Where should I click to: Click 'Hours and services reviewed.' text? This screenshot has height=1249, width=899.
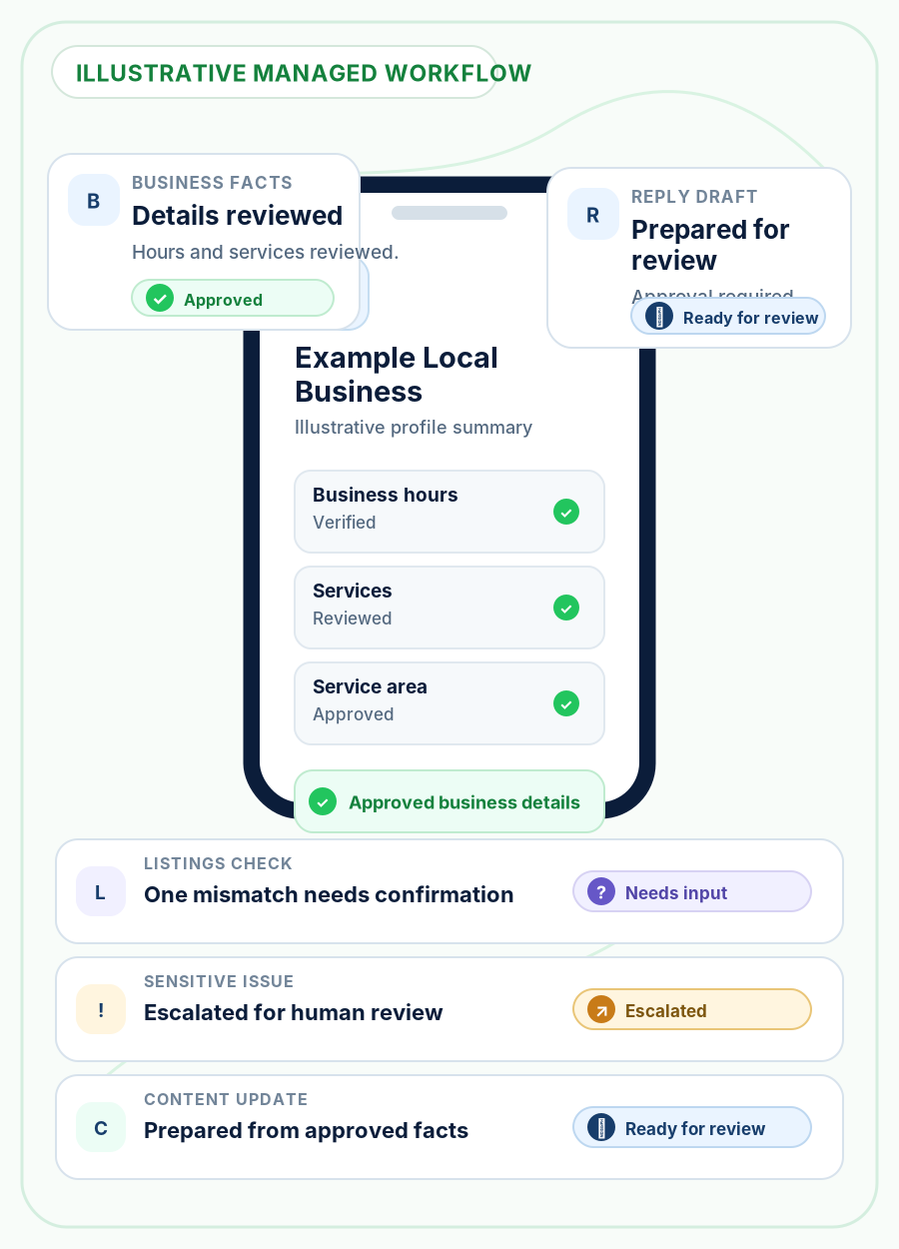pyautogui.click(x=266, y=252)
